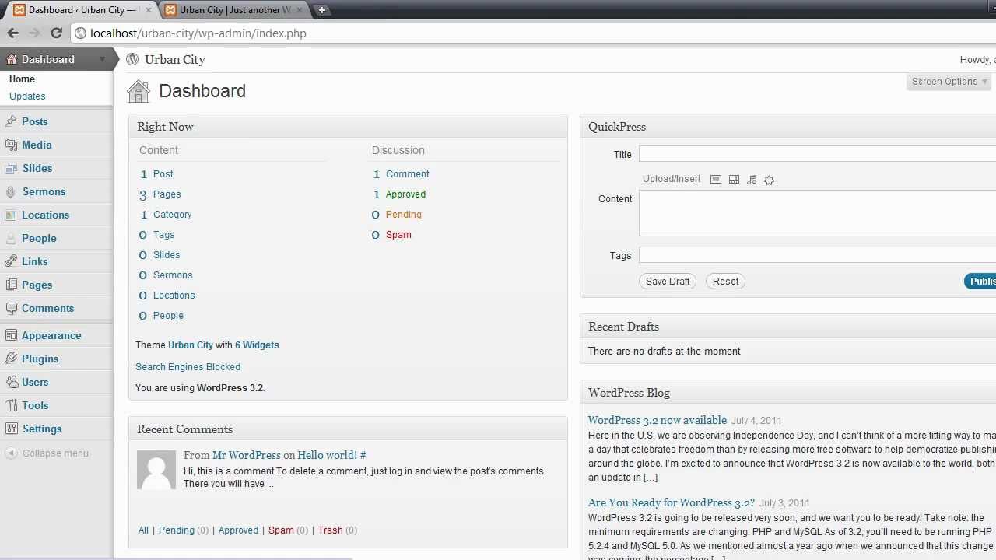This screenshot has height=560, width=996.
Task: Click in the QuickPress Tags field
Action: (817, 254)
